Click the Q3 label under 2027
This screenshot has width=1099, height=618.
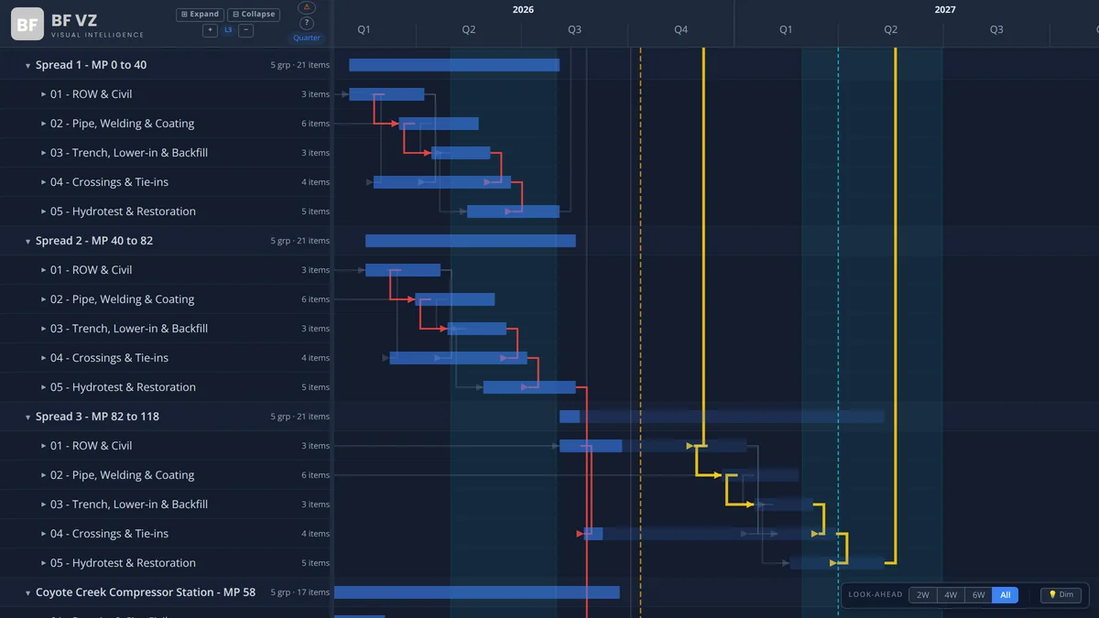(996, 30)
